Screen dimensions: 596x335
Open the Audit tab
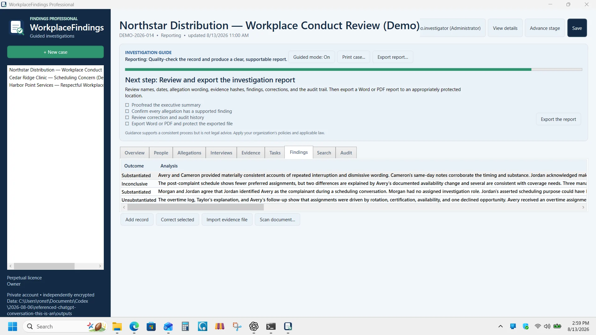pyautogui.click(x=346, y=153)
